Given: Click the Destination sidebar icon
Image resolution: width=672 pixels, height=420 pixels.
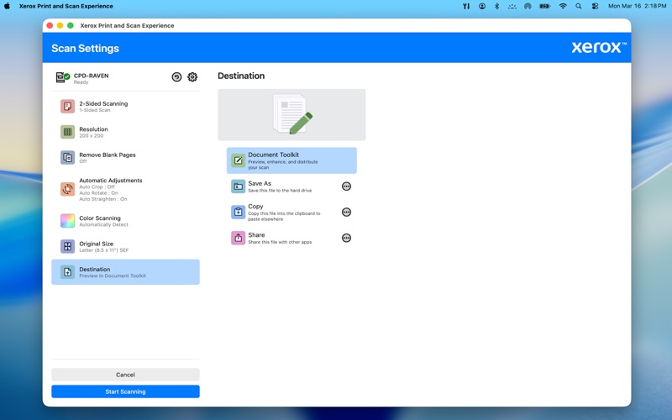Looking at the screenshot, I should pos(68,272).
